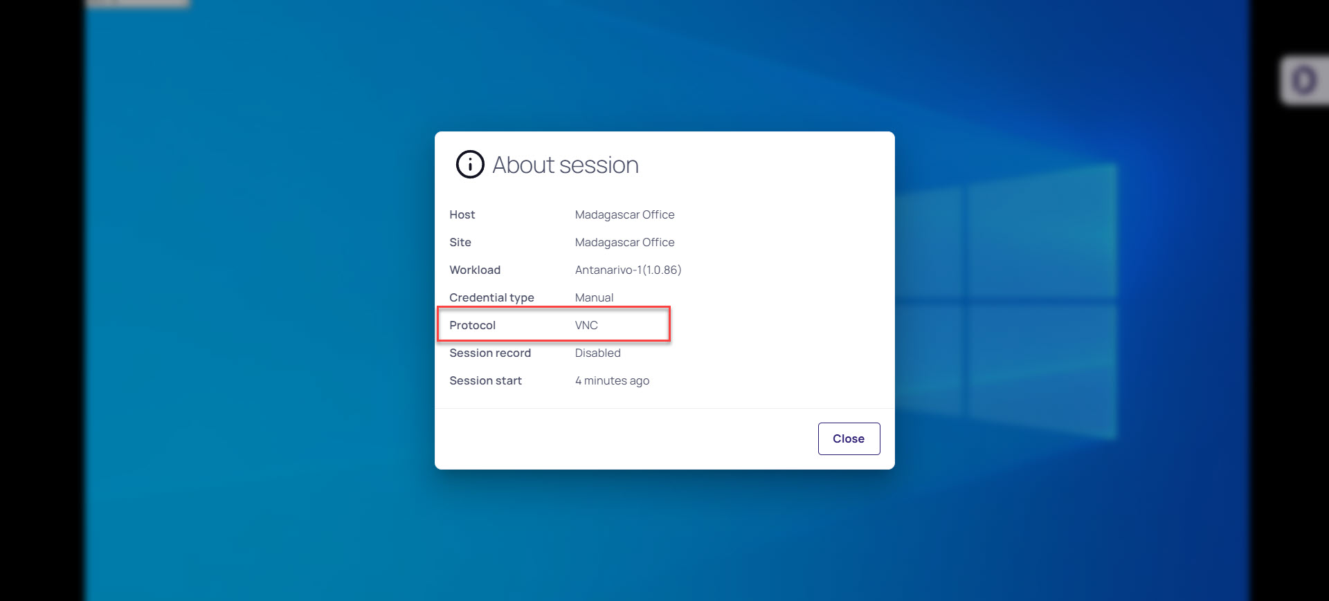Select the 4 minutes ago timestamp

coord(612,380)
